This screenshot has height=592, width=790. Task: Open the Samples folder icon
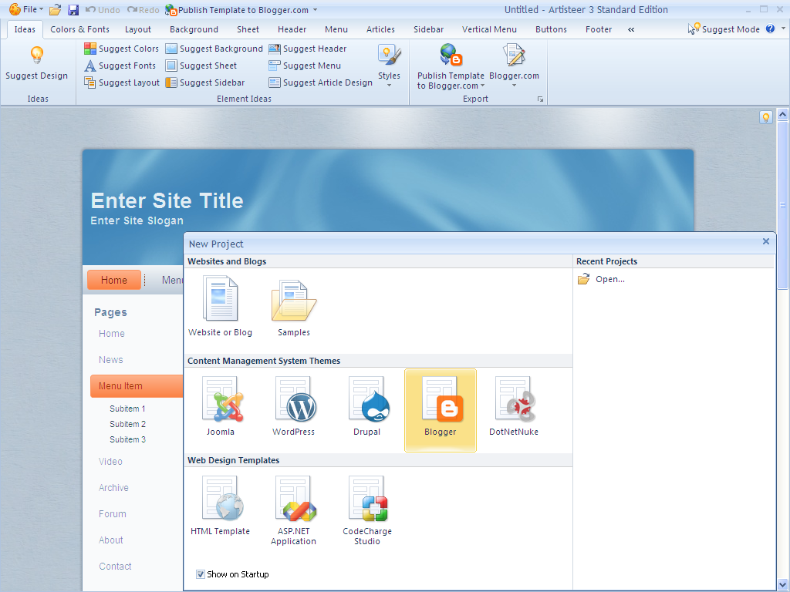click(x=294, y=301)
